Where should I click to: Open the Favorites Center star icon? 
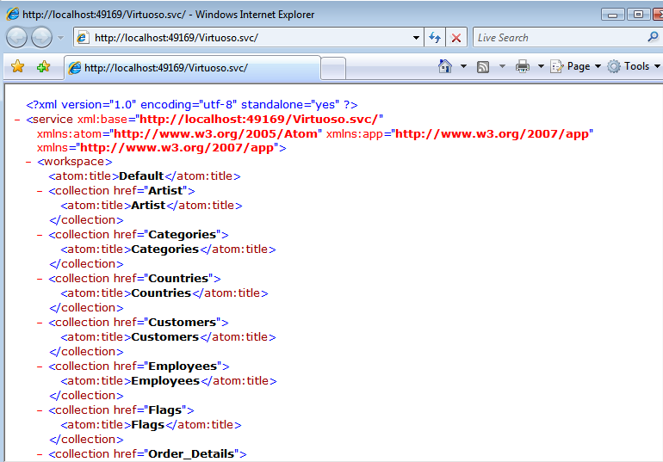click(x=17, y=66)
